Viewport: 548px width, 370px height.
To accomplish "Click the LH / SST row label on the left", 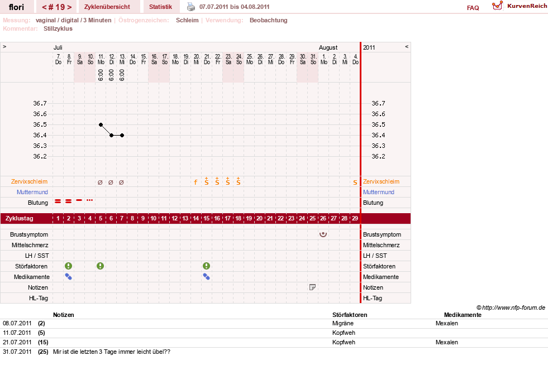I will pos(37,256).
